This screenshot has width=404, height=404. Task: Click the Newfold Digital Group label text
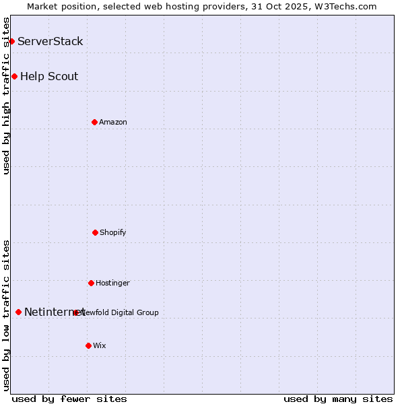pos(121,312)
